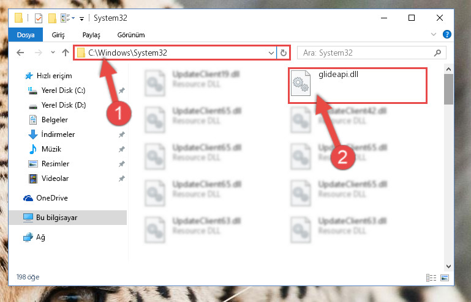The image size is (471, 302).
Task: Click the Ara: System32 search field
Action: coord(366,53)
